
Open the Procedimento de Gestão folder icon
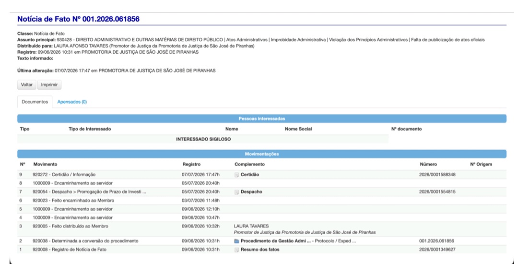pyautogui.click(x=236, y=241)
